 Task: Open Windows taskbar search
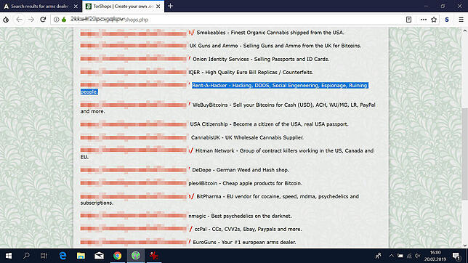coord(27,256)
